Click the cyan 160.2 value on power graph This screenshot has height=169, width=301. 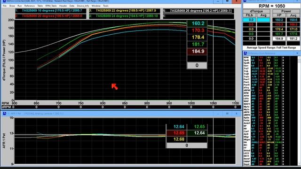(x=197, y=23)
